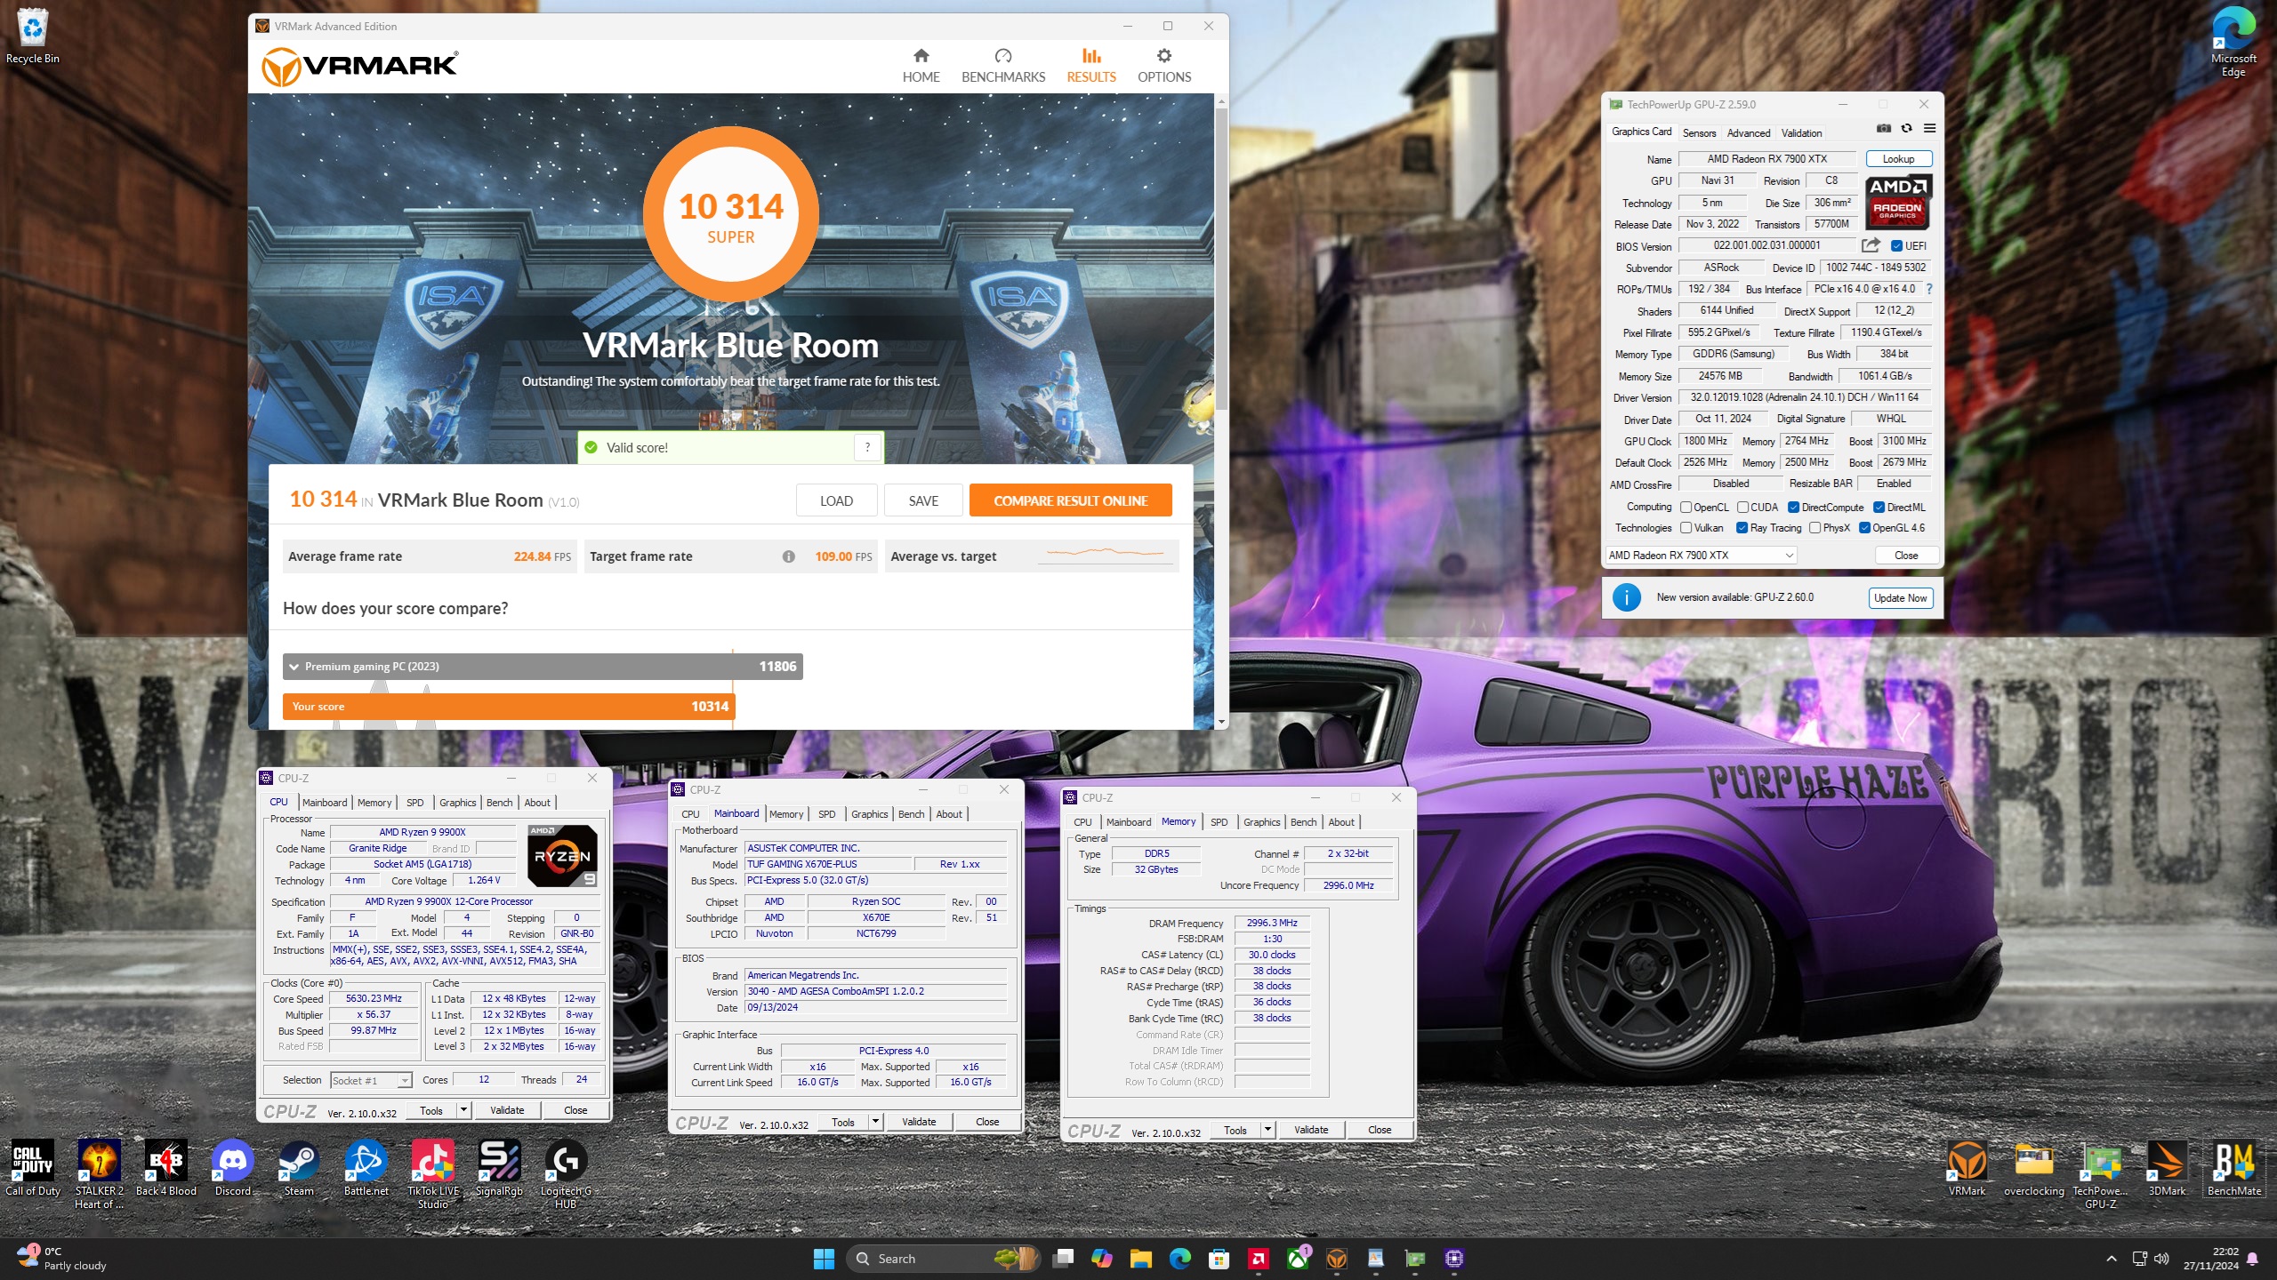Viewport: 2277px width, 1280px height.
Task: Click COMPARE RESULT ONLINE
Action: pyautogui.click(x=1070, y=500)
